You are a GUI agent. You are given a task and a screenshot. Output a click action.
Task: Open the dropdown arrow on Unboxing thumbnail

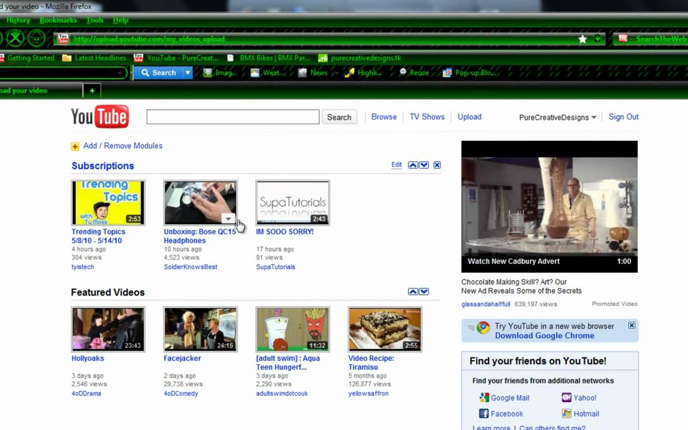[x=228, y=219]
